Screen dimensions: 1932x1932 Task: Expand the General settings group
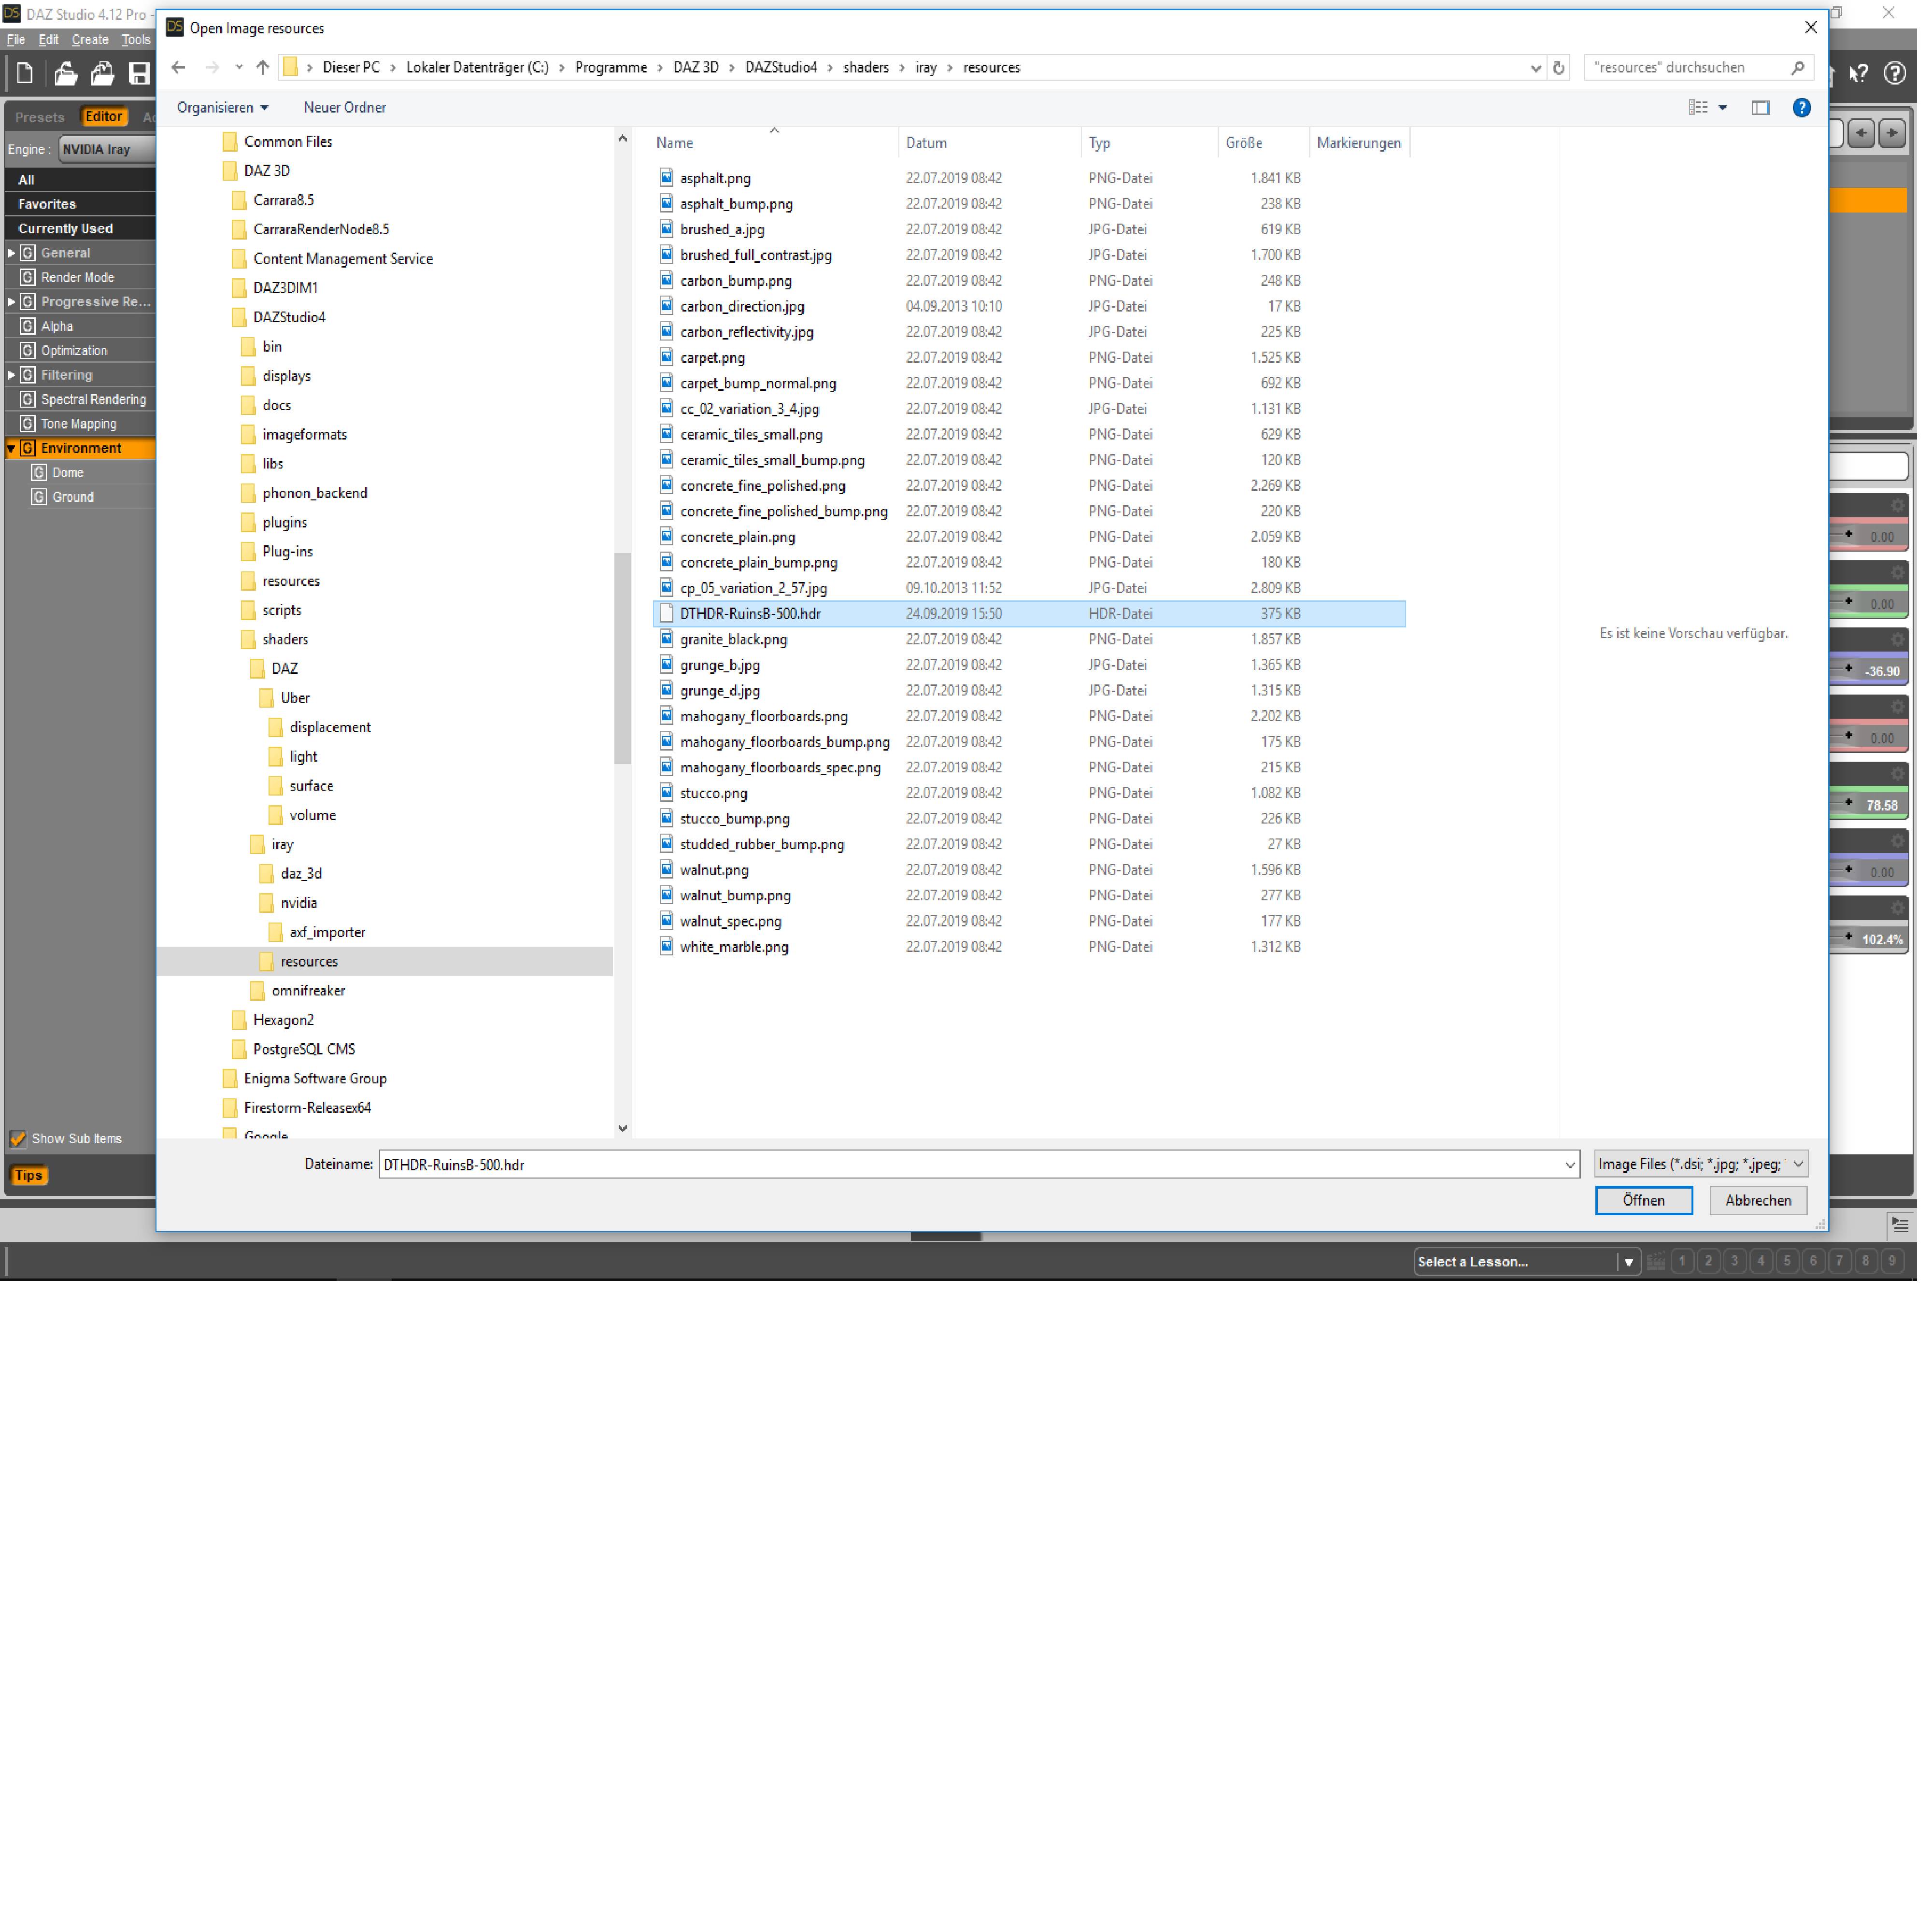point(11,253)
